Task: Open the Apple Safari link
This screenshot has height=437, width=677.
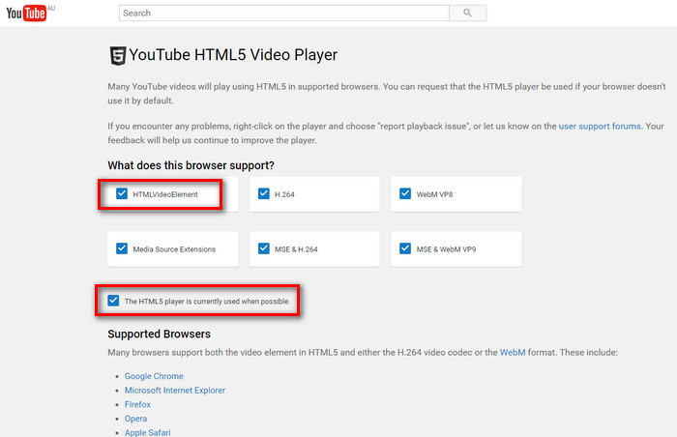Action: [x=147, y=432]
